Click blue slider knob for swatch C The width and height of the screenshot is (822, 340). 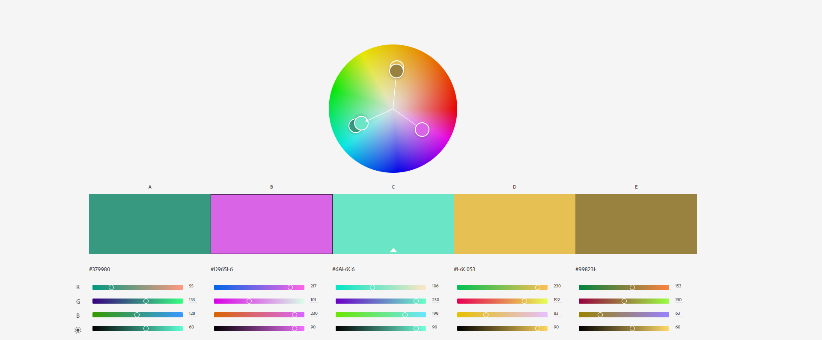pos(405,315)
